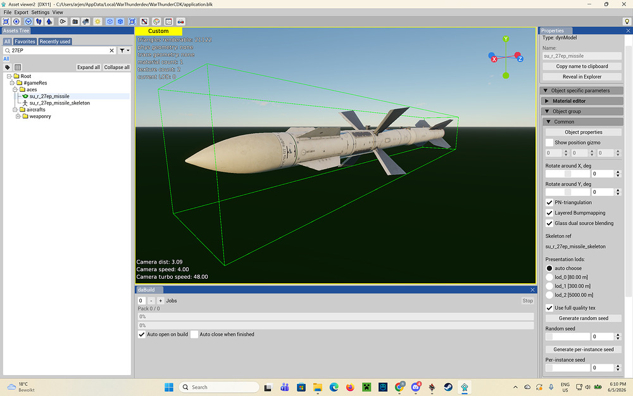Click the blue framed-square icon beside the cubes
633x396 pixels.
coord(132,22)
